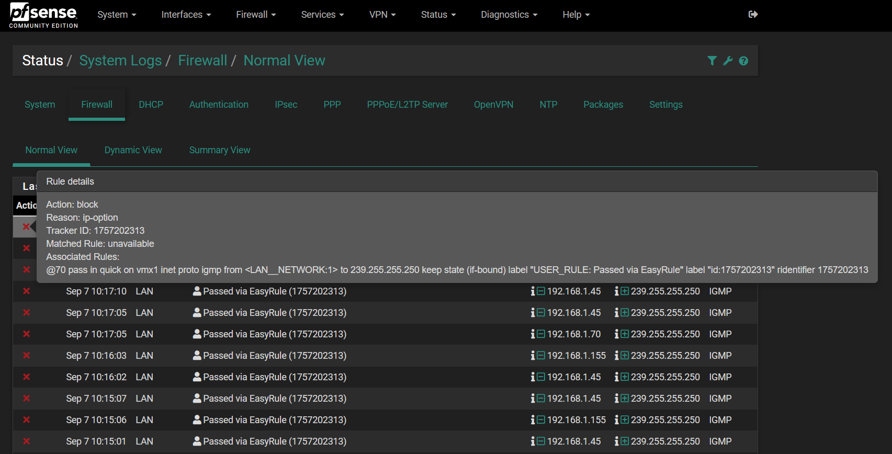Click user rule icon in 10:17:10 row
Image resolution: width=892 pixels, height=454 pixels.
click(197, 291)
